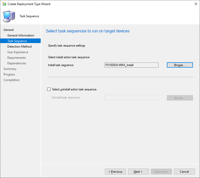Click the 'Select install action task sequence:' label
Image resolution: width=200 pixels, height=178 pixels.
[x=69, y=57]
